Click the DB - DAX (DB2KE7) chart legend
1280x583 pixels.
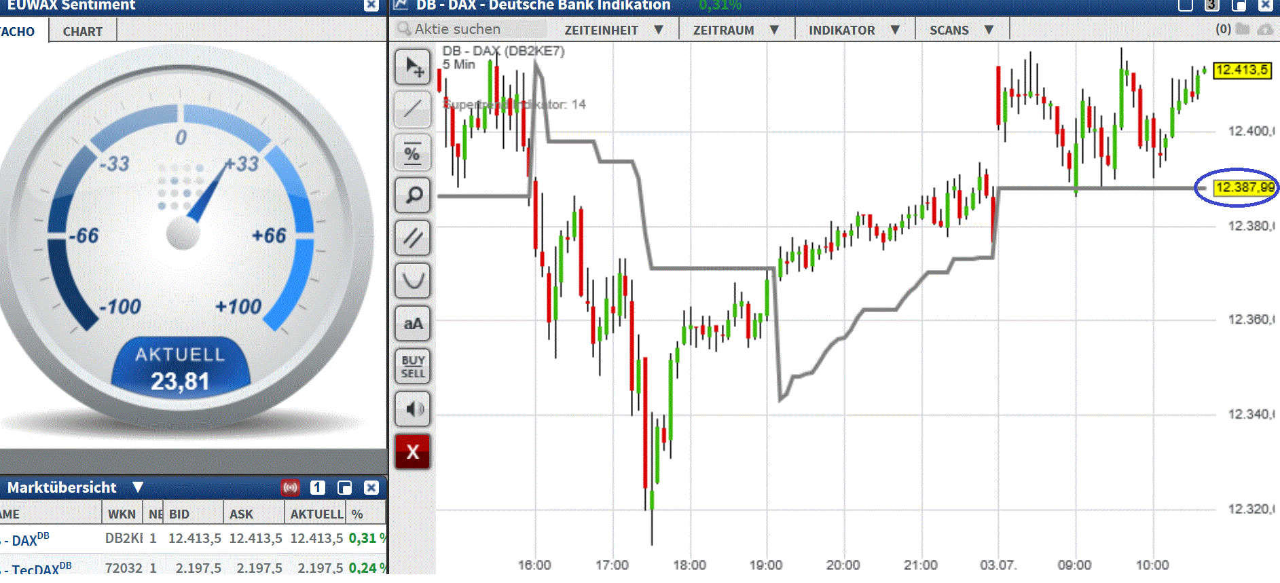503,51
